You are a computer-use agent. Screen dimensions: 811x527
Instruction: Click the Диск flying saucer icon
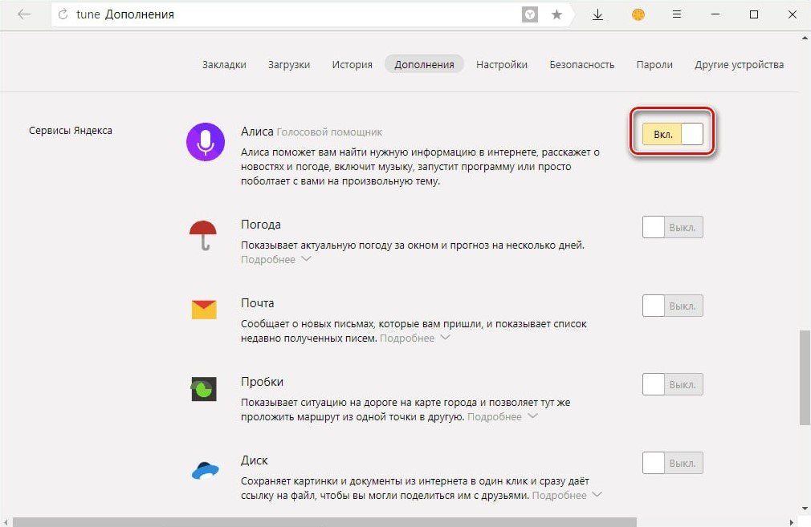point(206,470)
